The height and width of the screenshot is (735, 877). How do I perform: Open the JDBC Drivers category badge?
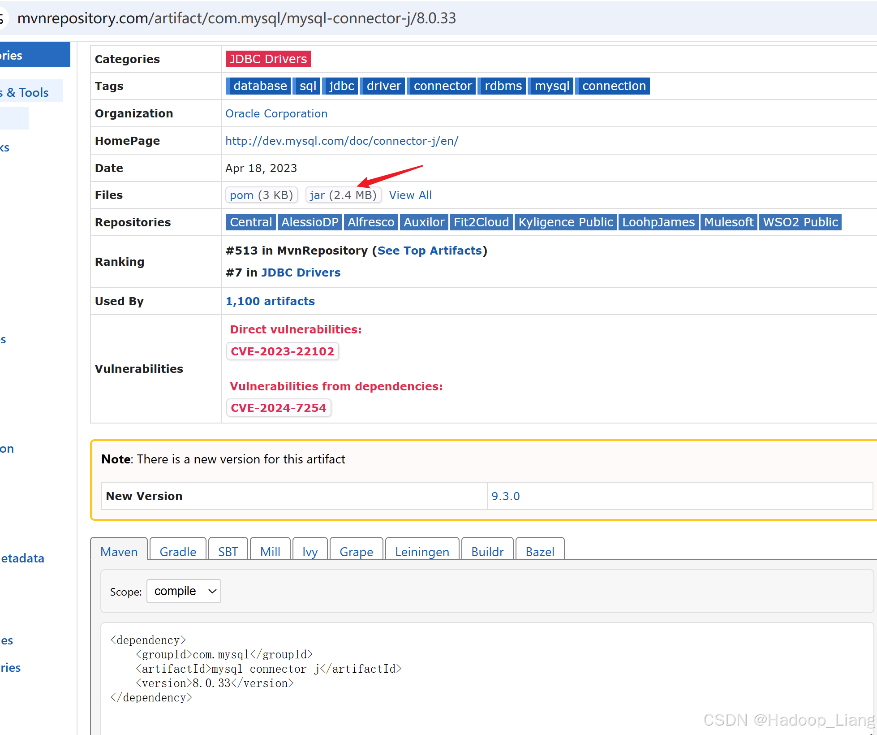(268, 59)
